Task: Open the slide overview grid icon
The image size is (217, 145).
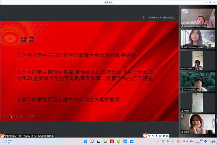Action: coord(21,117)
